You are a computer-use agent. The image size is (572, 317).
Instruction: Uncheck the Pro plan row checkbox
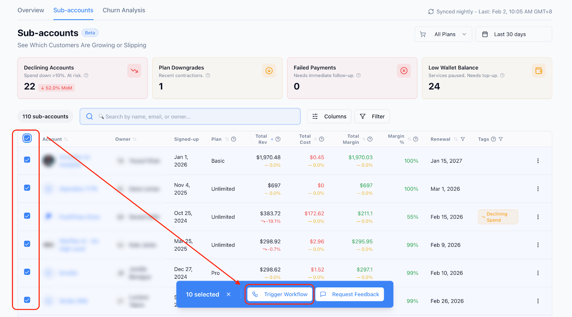tap(27, 272)
